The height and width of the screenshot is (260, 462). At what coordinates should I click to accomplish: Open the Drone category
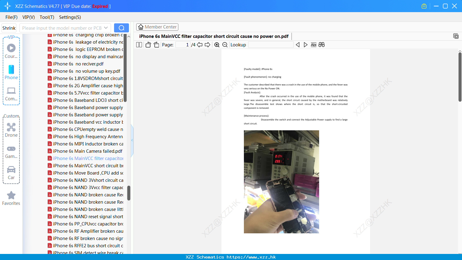pos(11,130)
